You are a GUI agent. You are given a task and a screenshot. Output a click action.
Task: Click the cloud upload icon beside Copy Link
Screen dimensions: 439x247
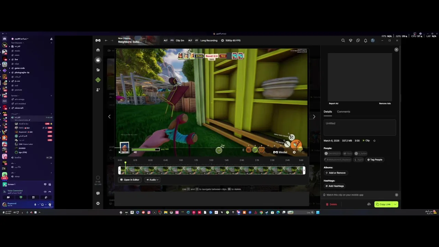pyautogui.click(x=369, y=204)
